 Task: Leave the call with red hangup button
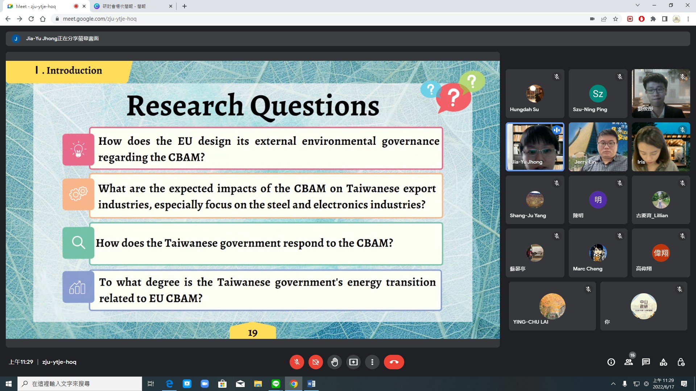point(394,362)
